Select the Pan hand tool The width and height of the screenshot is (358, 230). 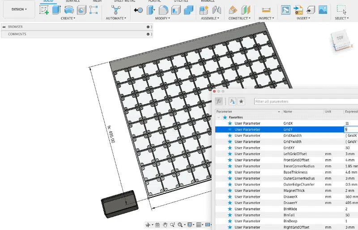[165, 225]
